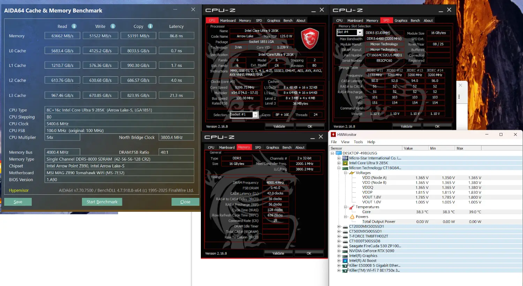
Task: Click the Save button in AIDA64
Action: click(x=18, y=202)
